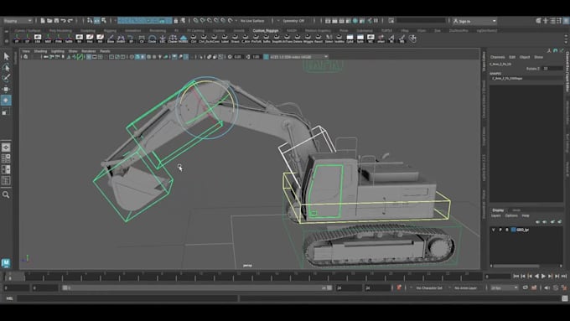Play the animation forwards
The image size is (570, 321).
point(543,277)
